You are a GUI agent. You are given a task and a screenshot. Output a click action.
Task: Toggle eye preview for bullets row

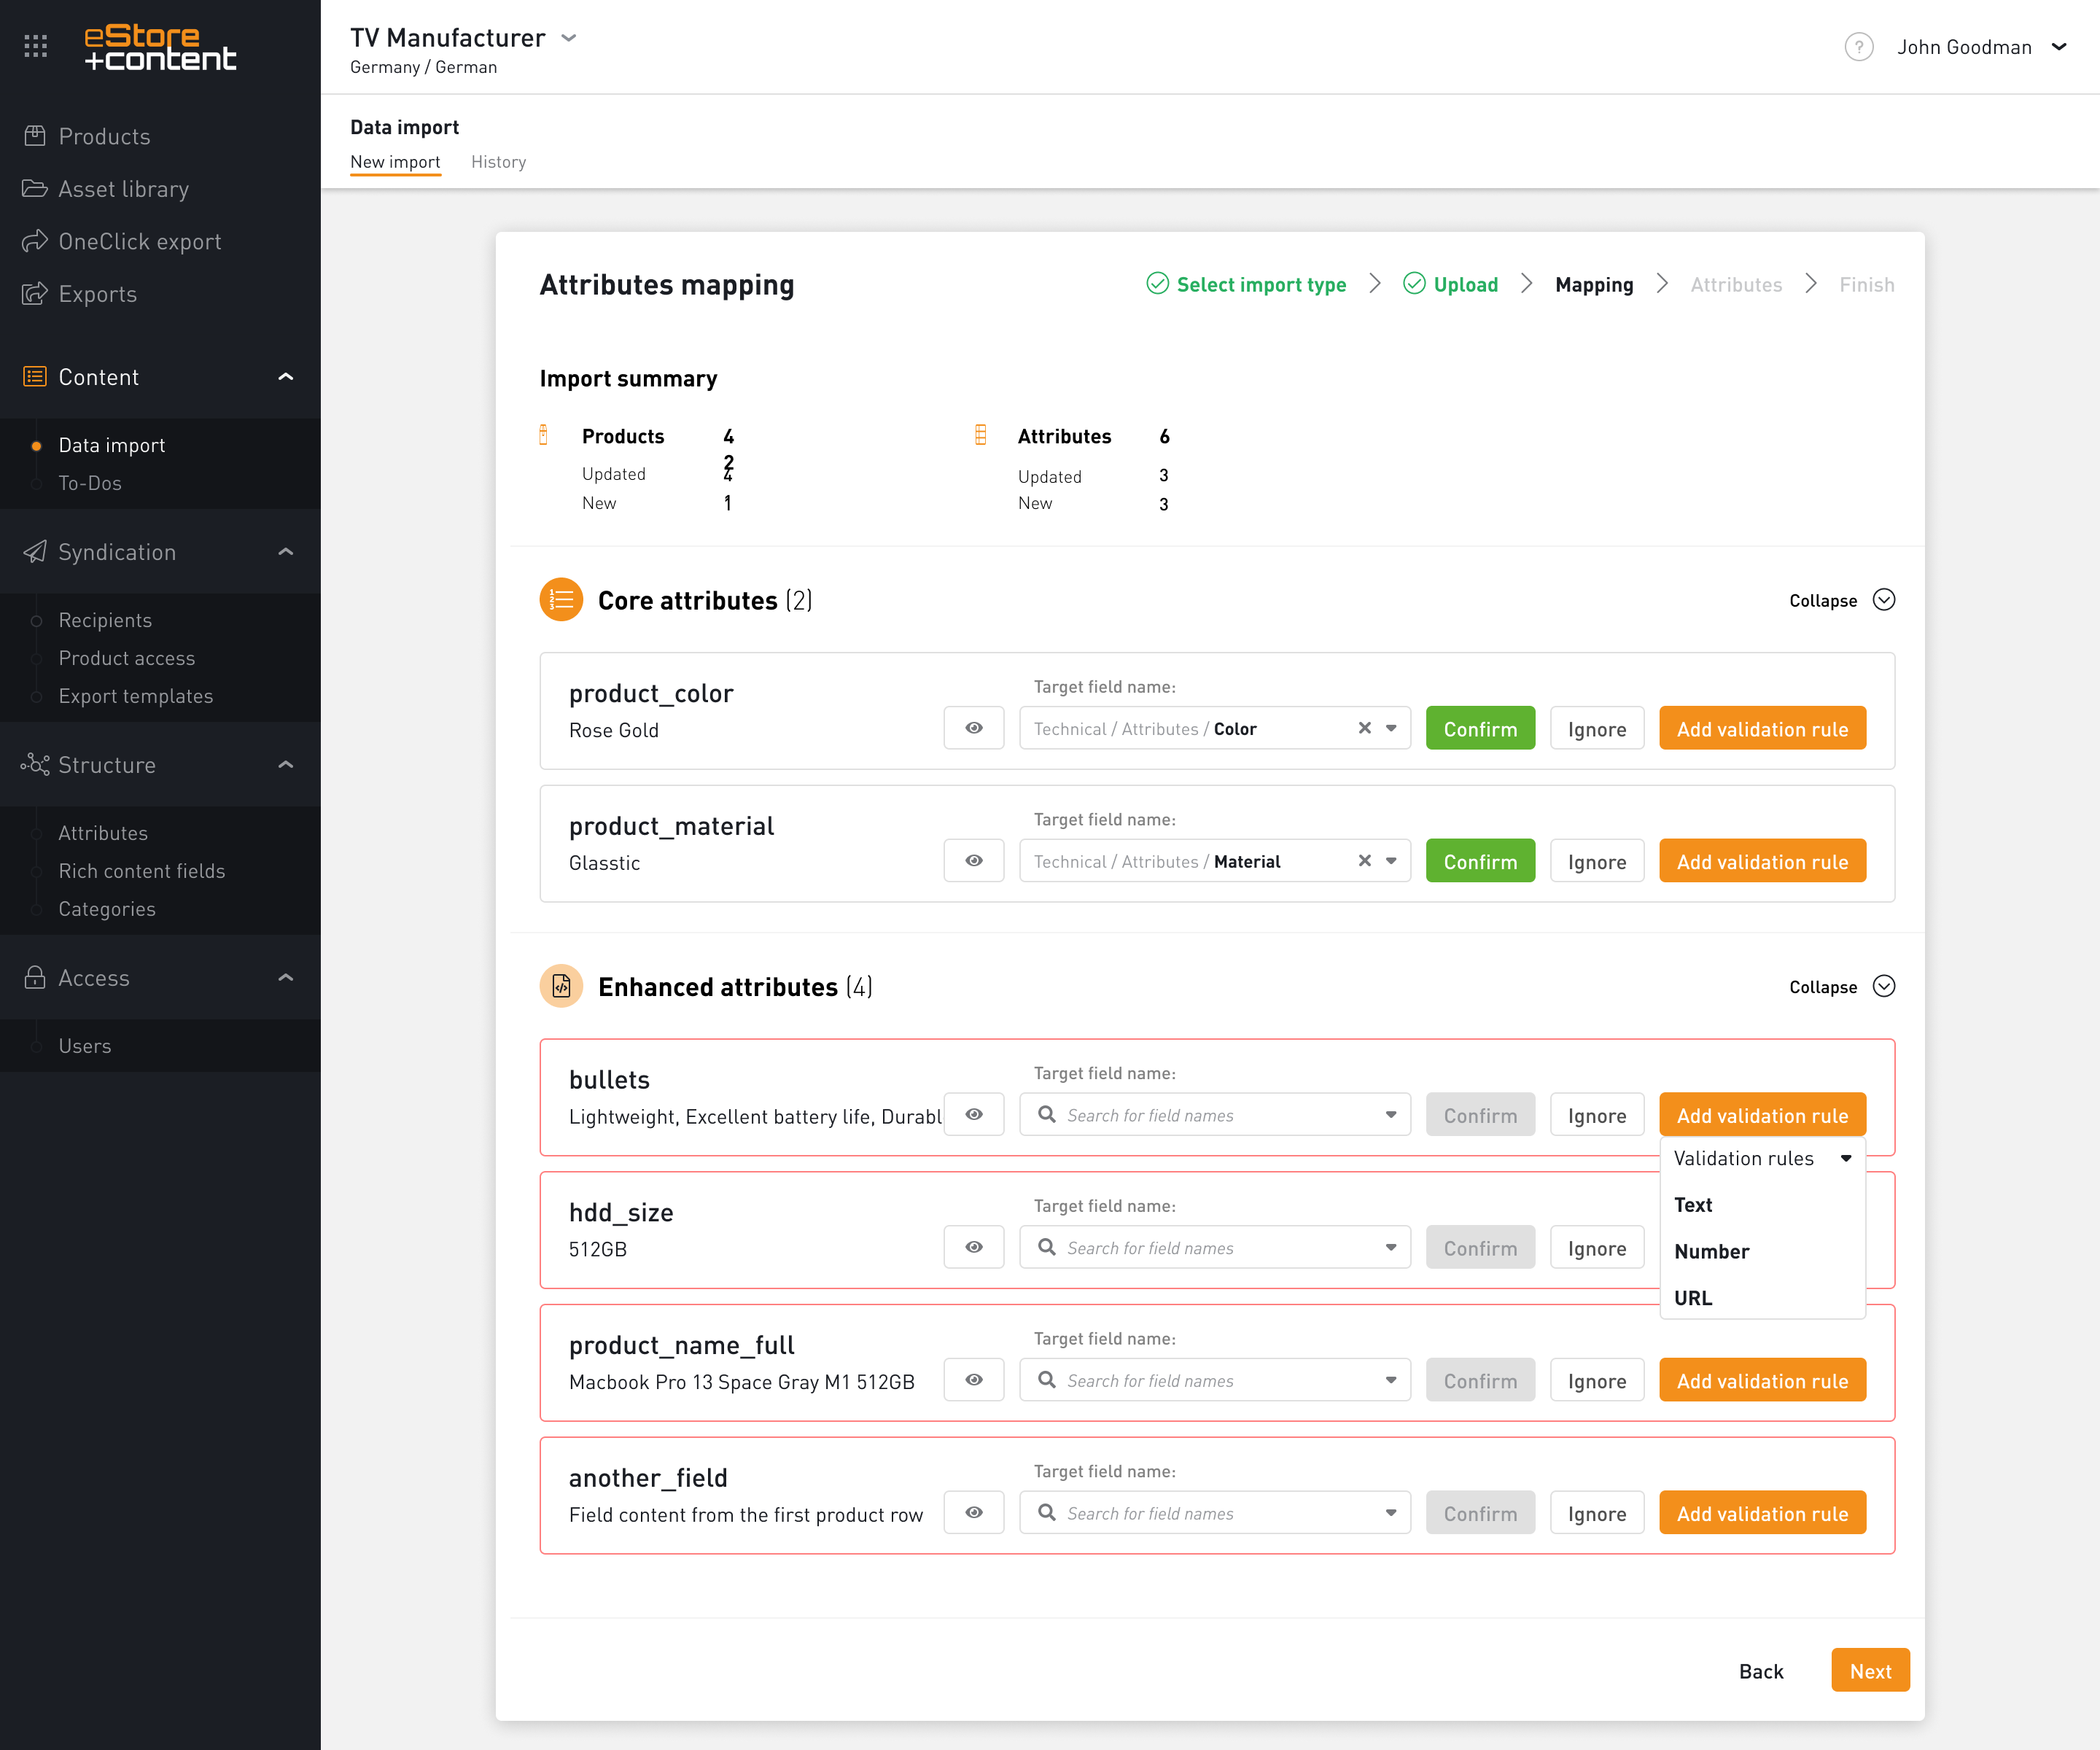coord(973,1115)
